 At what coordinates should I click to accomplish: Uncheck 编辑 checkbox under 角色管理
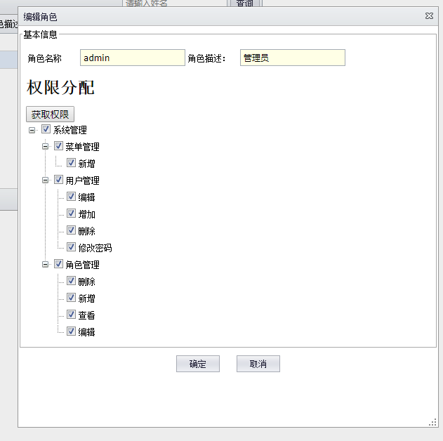(x=71, y=331)
